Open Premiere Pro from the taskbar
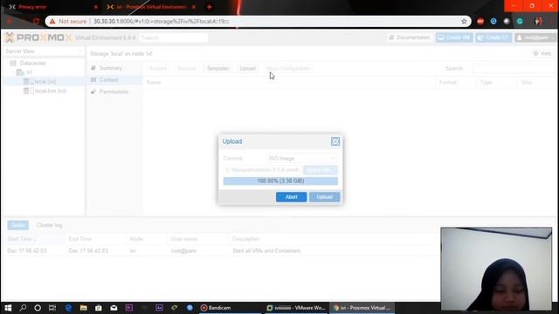The image size is (559, 314). [129, 308]
